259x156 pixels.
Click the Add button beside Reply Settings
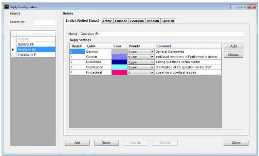(x=233, y=46)
